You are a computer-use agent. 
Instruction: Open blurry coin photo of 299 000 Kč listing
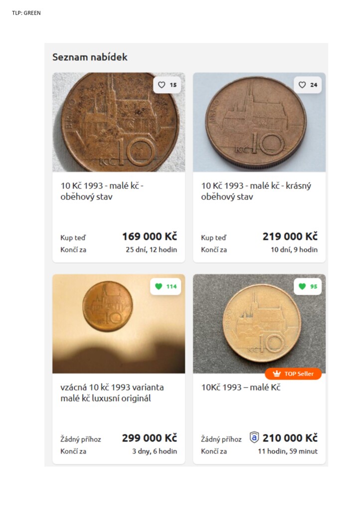click(x=119, y=323)
